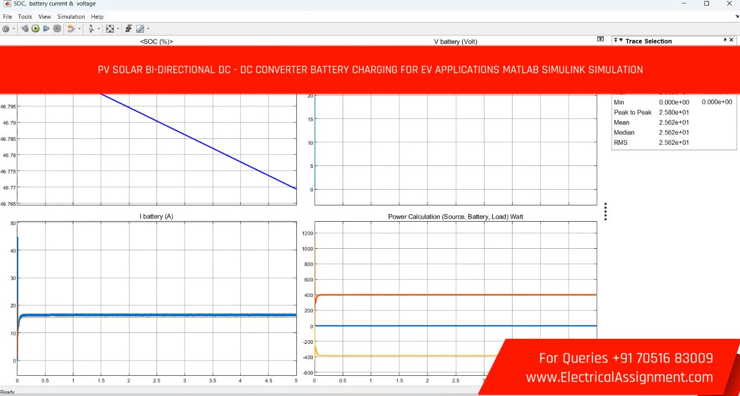Click the scope Configuration Properties gear icon

[6, 29]
